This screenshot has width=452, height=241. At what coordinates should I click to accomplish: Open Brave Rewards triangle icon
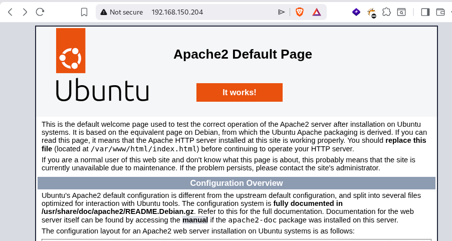click(317, 12)
